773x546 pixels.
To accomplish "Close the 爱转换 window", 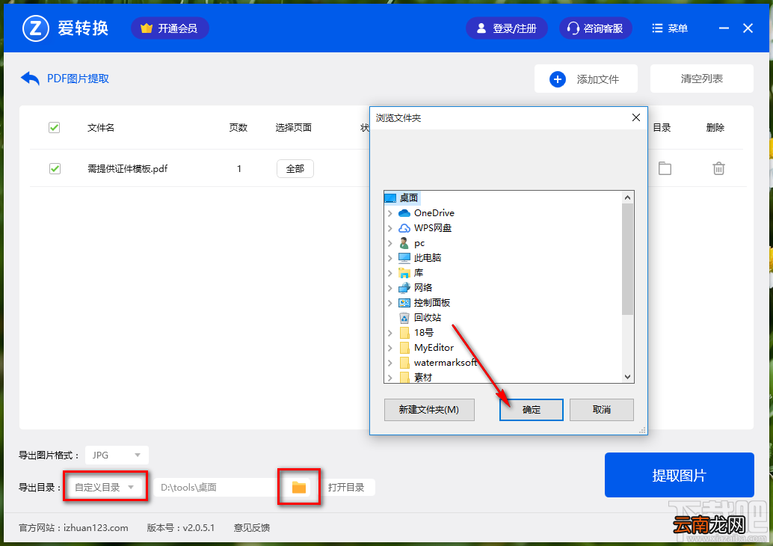I will (x=748, y=28).
